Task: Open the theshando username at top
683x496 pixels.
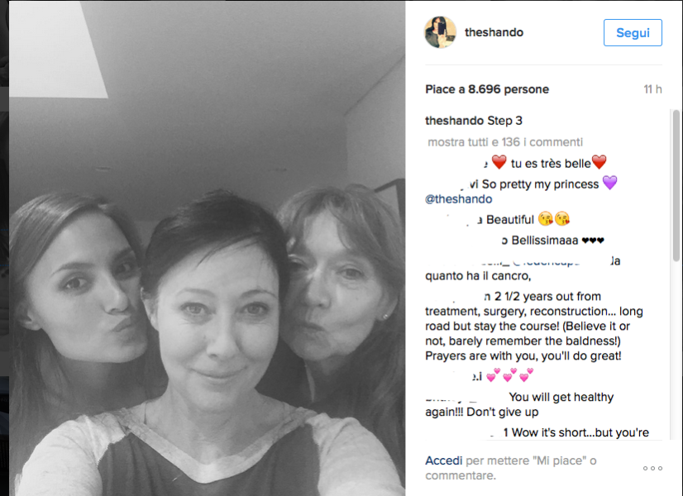Action: tap(494, 32)
